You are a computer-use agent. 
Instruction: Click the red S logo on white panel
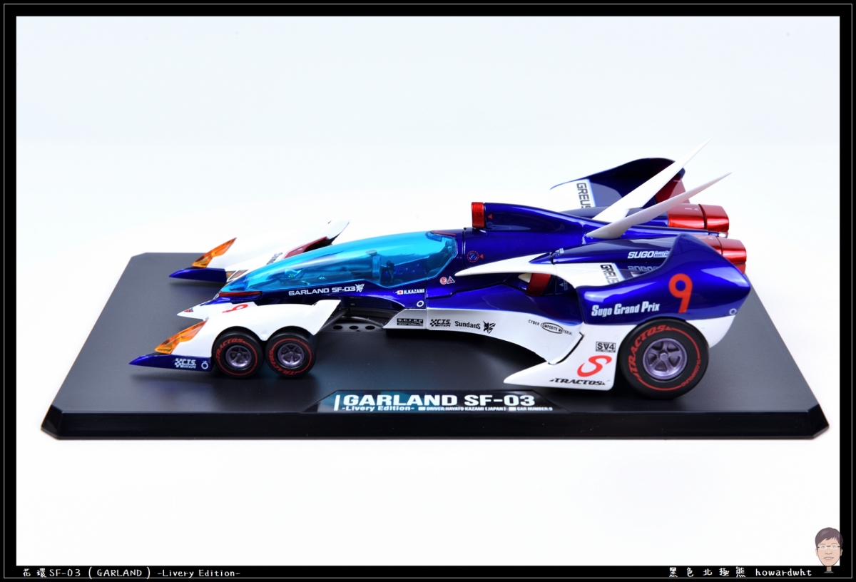pos(593,366)
